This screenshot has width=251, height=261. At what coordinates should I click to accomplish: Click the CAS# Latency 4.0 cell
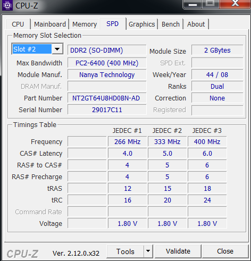pyautogui.click(x=128, y=153)
